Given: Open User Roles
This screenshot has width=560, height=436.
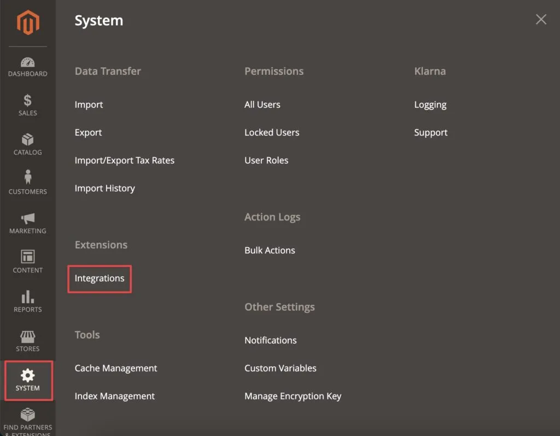Looking at the screenshot, I should coord(266,160).
